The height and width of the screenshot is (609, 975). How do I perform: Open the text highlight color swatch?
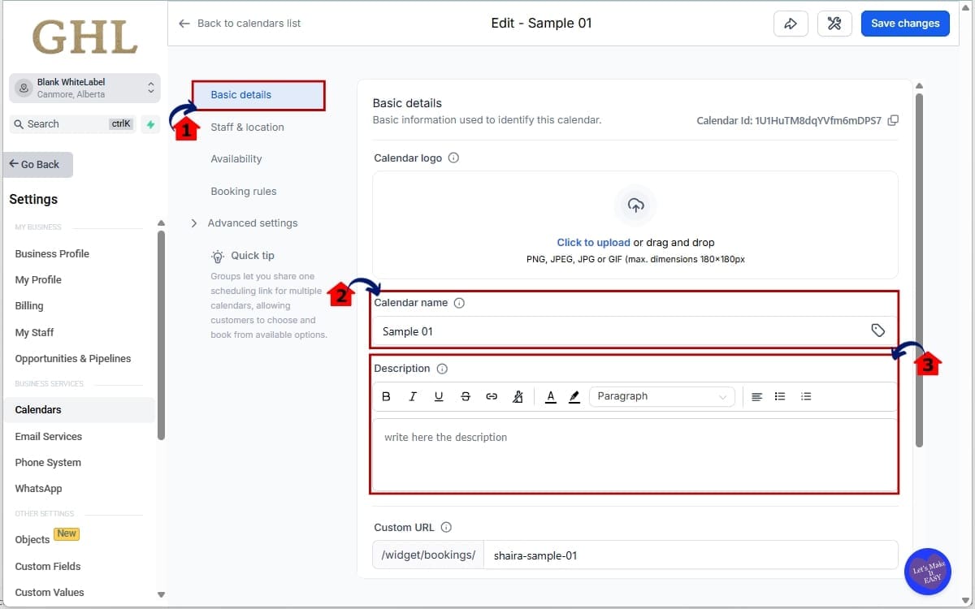(574, 396)
